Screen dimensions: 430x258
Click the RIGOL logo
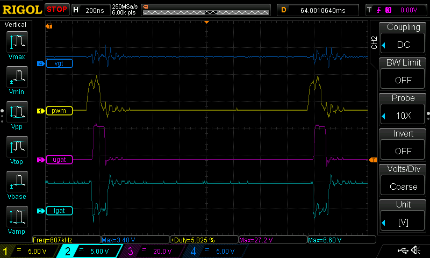tap(22, 10)
